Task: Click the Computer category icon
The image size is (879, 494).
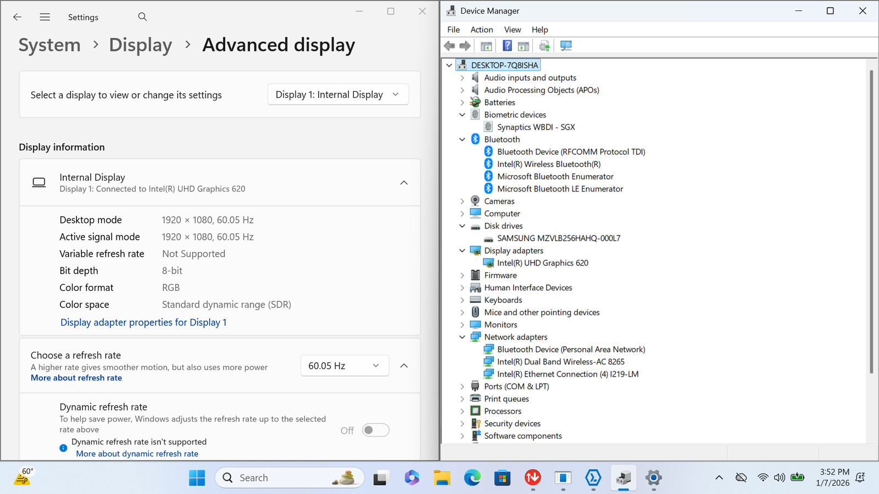Action: tap(475, 214)
